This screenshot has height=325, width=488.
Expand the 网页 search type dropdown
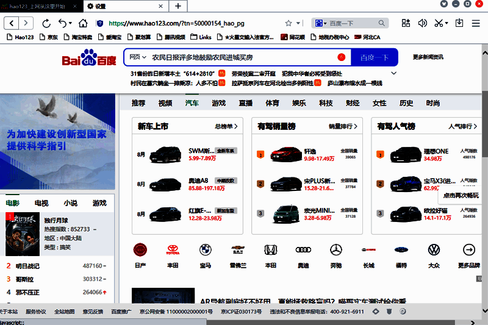138,57
